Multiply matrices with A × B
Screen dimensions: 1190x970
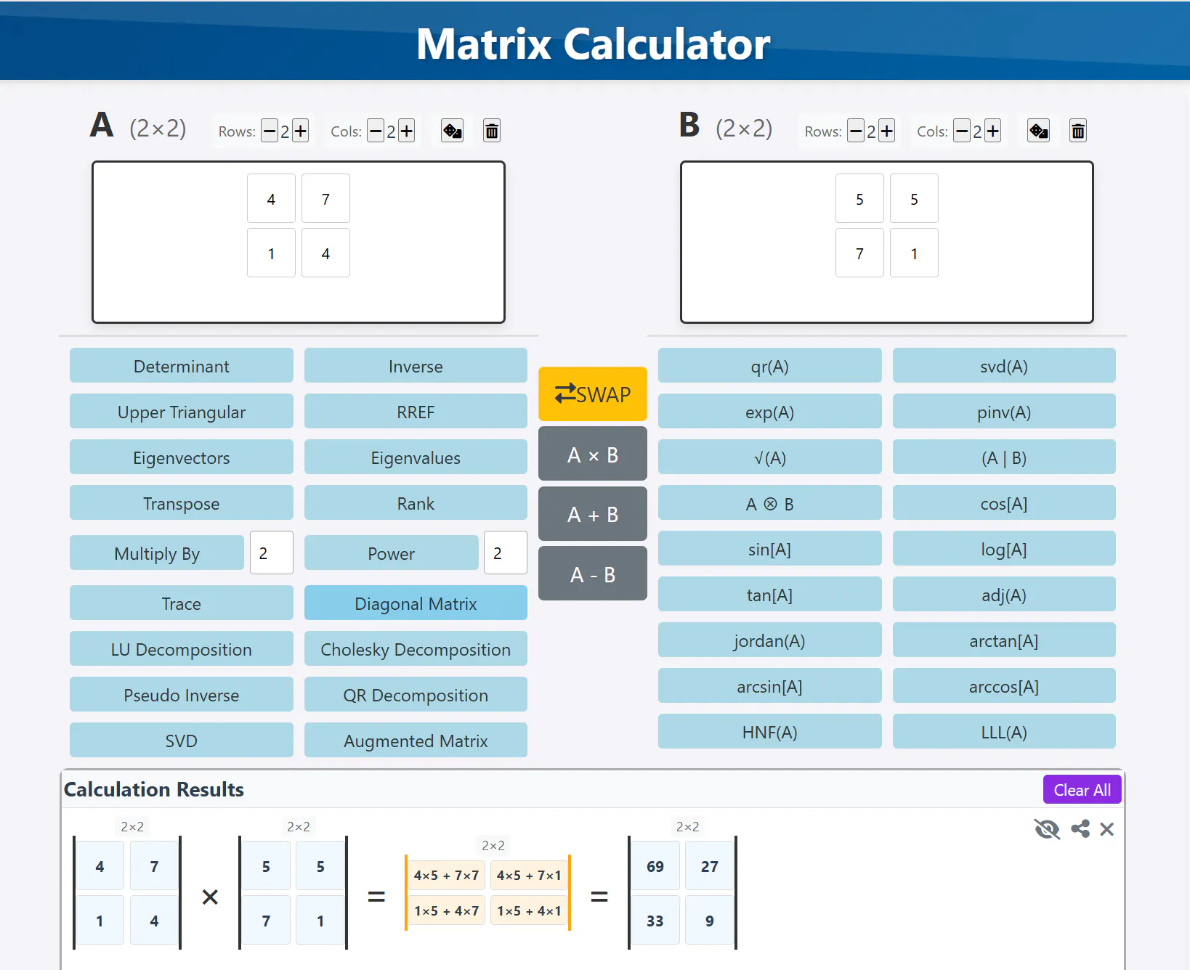(x=593, y=454)
